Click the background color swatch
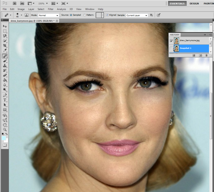The image size is (214, 192). (7, 140)
